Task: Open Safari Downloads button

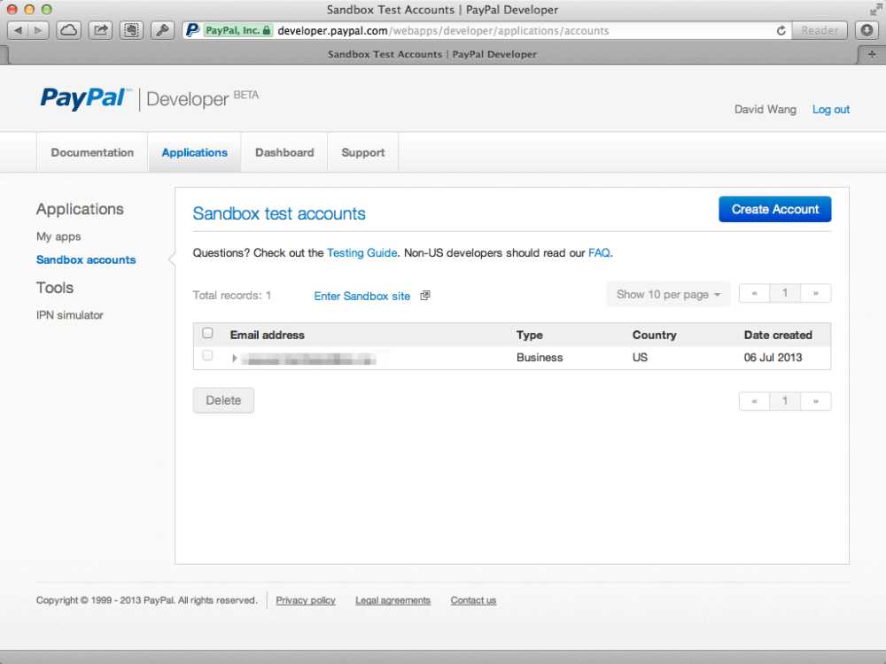Action: pos(867,30)
